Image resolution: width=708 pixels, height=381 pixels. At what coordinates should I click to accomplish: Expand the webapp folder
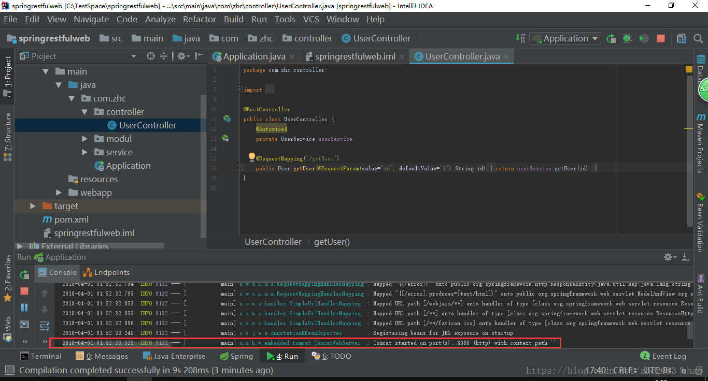coord(59,193)
